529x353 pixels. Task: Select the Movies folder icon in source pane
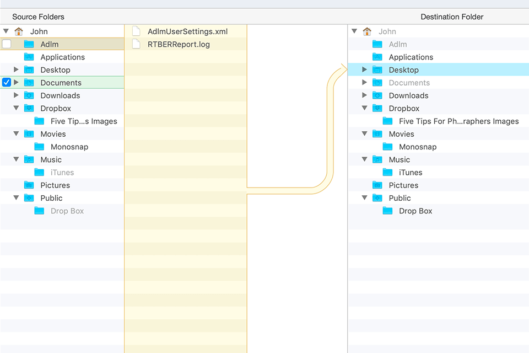pyautogui.click(x=29, y=133)
